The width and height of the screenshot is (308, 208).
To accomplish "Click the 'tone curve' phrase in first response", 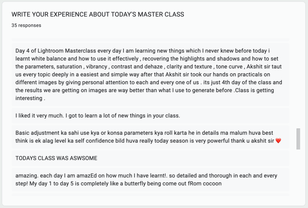I will [229, 67].
